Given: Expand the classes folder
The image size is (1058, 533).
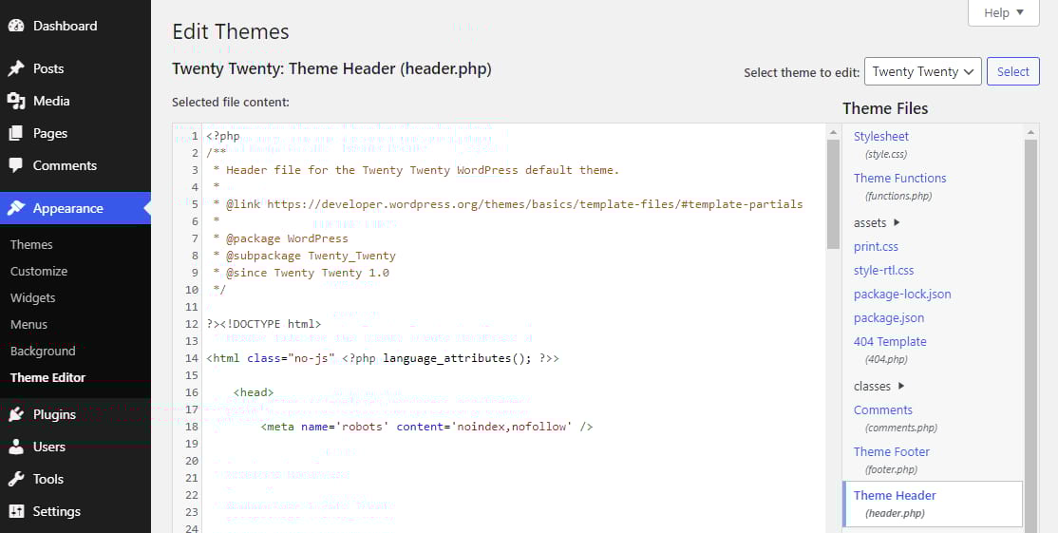Looking at the screenshot, I should [x=900, y=387].
